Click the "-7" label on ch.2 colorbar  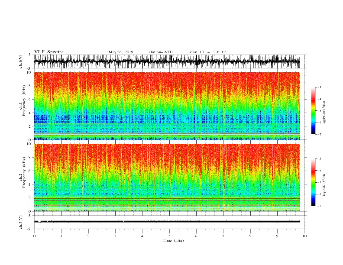(319, 206)
